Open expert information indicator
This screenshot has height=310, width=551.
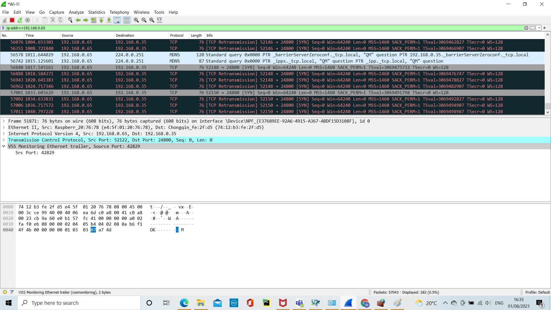coord(5,292)
